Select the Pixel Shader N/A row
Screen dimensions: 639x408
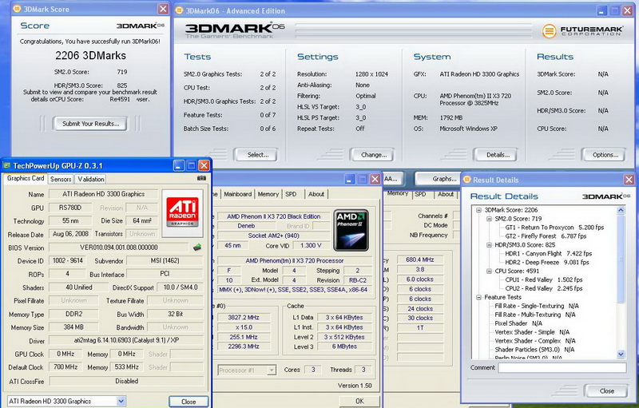518,323
